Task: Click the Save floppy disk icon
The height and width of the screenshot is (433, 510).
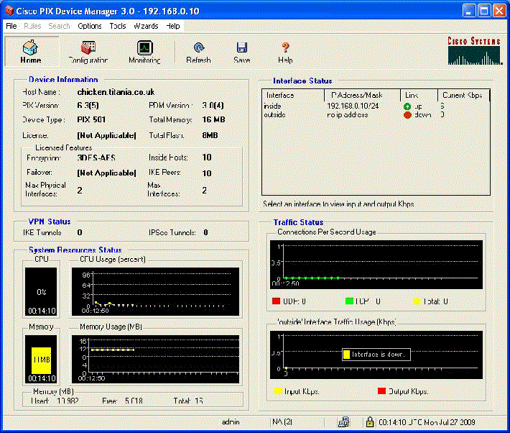Action: click(x=241, y=48)
